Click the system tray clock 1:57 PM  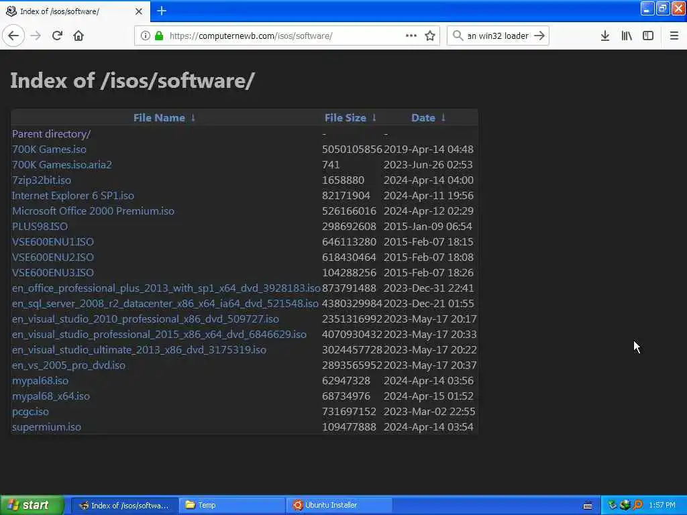(x=662, y=506)
